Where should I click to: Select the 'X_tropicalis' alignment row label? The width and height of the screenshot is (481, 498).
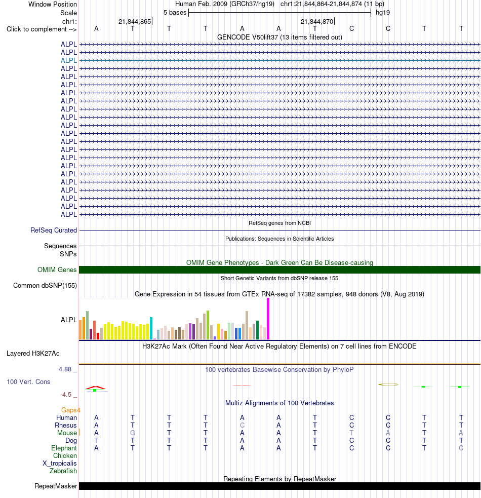tap(60, 464)
